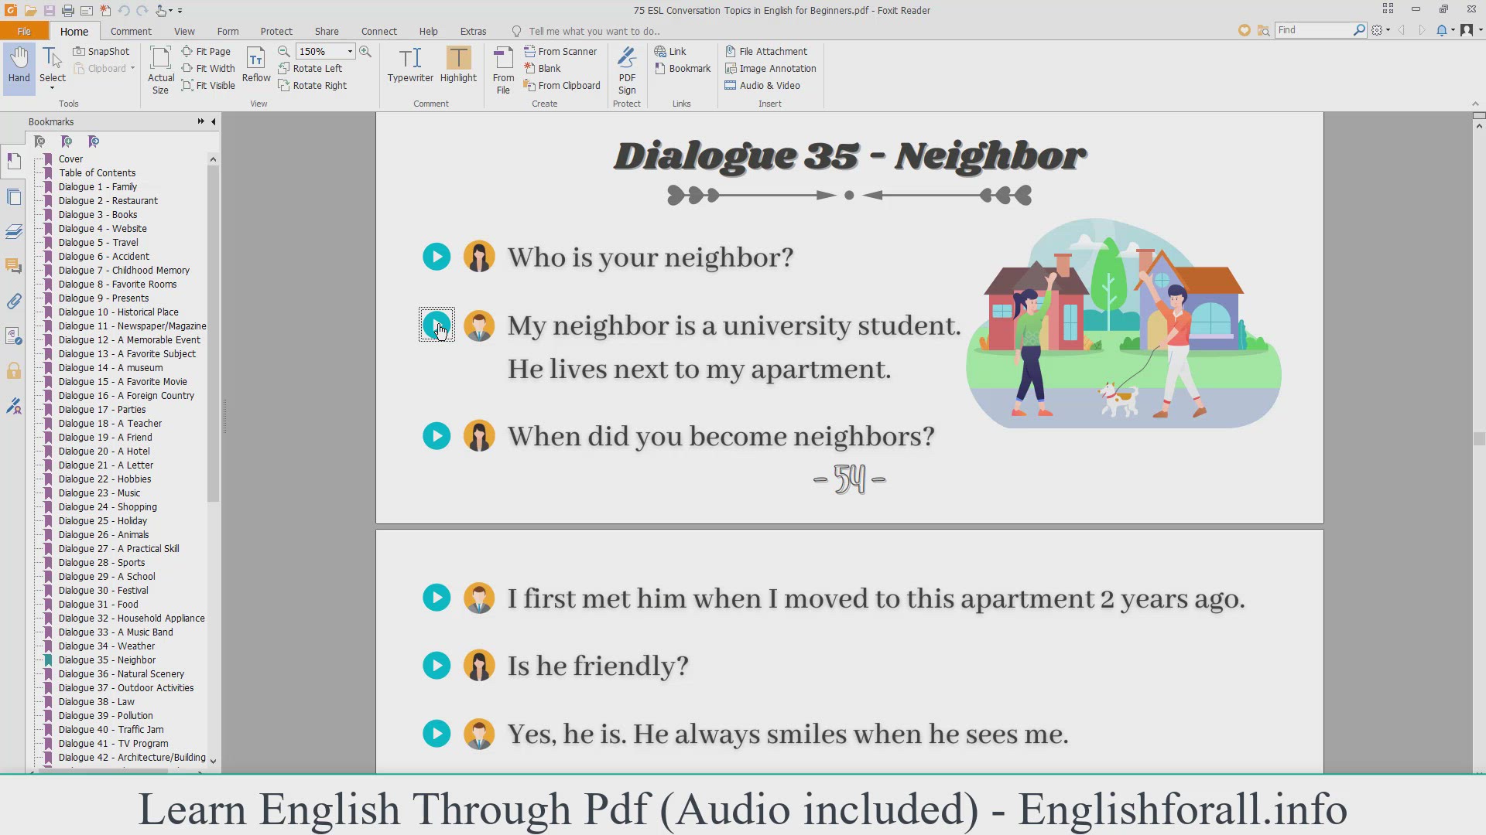The height and width of the screenshot is (835, 1486).
Task: Open the Attachments panel paperclip icon
Action: pyautogui.click(x=14, y=302)
